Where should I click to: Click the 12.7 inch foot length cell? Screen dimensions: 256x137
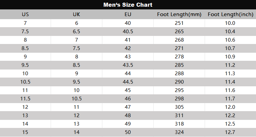click(230, 132)
